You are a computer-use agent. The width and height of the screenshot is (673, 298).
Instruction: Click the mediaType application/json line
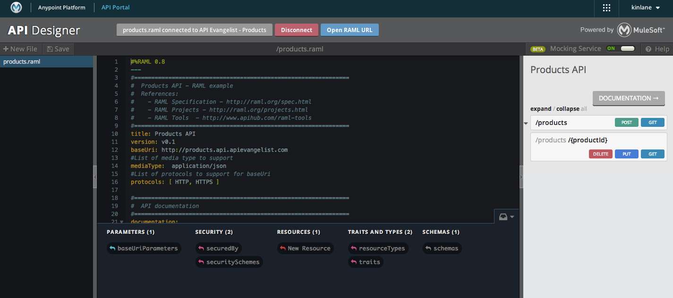[179, 166]
